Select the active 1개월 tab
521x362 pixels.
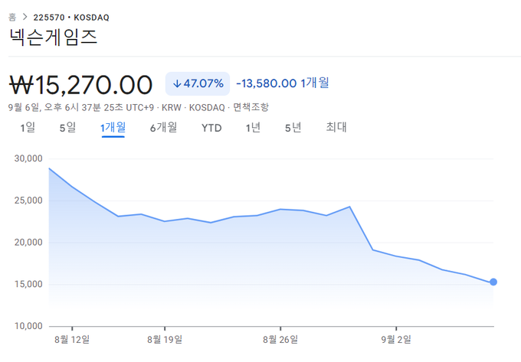pos(113,128)
